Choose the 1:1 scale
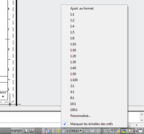 [x=94, y=14]
